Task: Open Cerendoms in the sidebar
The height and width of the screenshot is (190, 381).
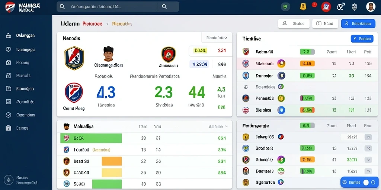Action: (x=26, y=115)
